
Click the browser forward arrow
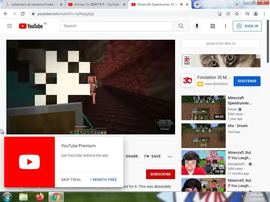tap(14, 14)
